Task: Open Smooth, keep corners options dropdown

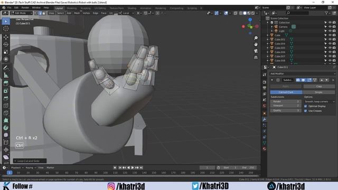Action: coord(320,101)
